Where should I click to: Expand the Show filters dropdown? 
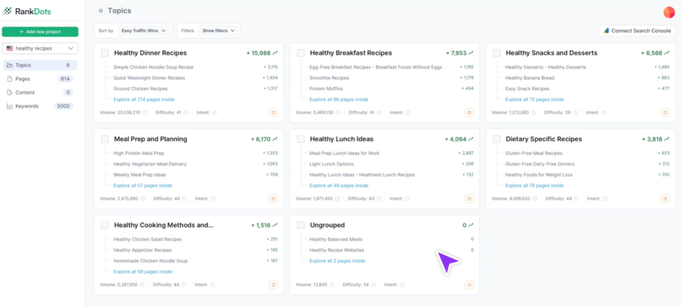218,31
